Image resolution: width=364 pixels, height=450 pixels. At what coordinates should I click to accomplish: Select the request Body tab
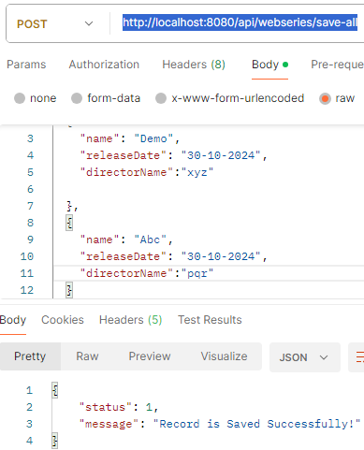click(269, 65)
